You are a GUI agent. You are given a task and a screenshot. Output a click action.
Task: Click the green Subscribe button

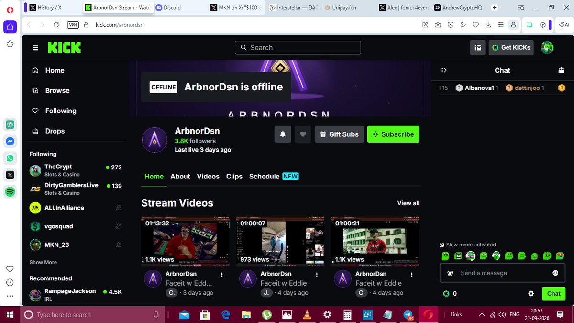tap(393, 134)
